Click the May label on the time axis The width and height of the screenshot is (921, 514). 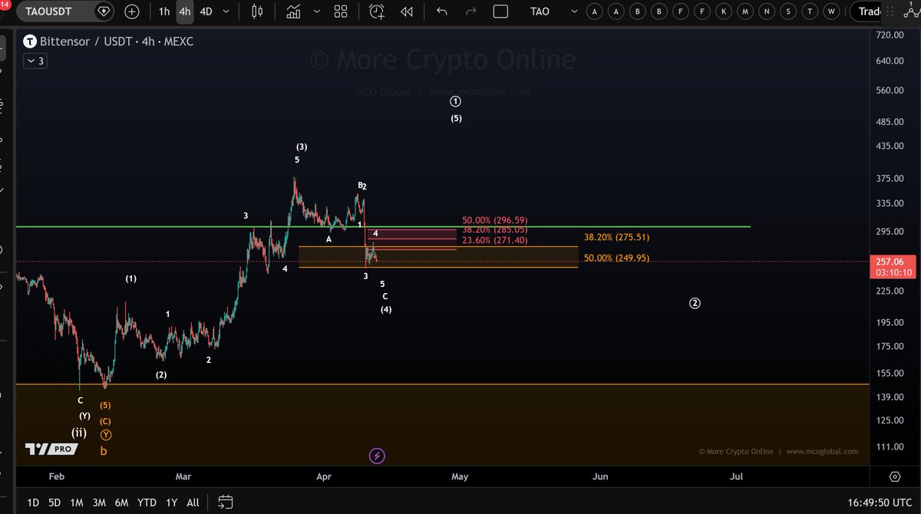click(x=460, y=476)
